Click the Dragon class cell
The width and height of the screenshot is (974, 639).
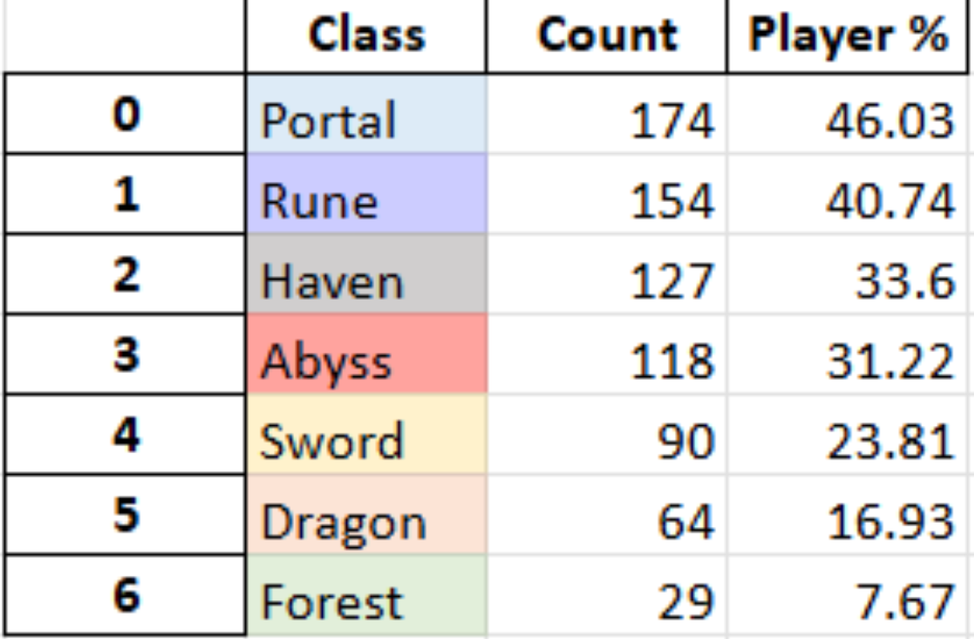click(x=367, y=514)
